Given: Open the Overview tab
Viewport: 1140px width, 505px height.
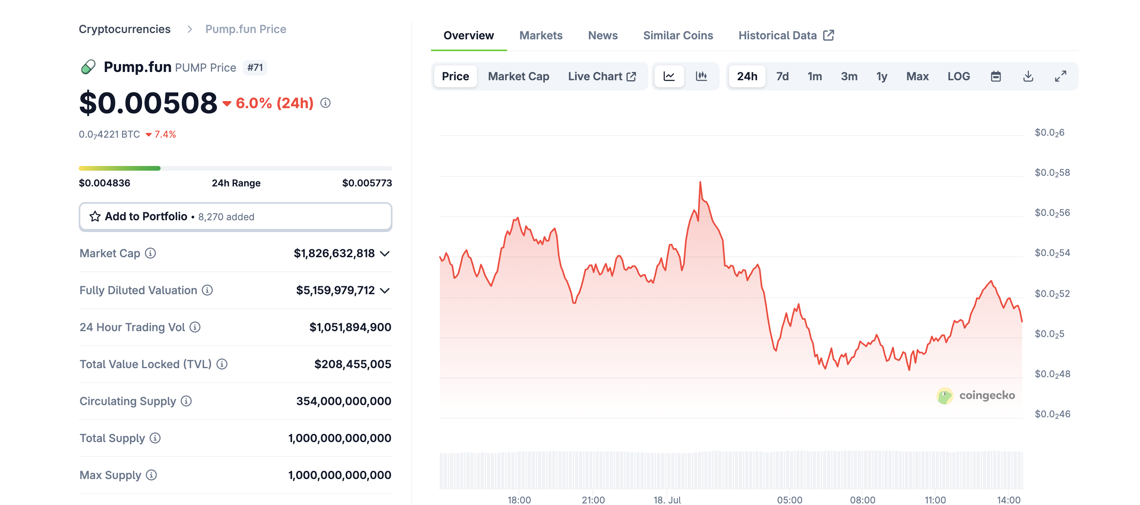Looking at the screenshot, I should [x=469, y=35].
